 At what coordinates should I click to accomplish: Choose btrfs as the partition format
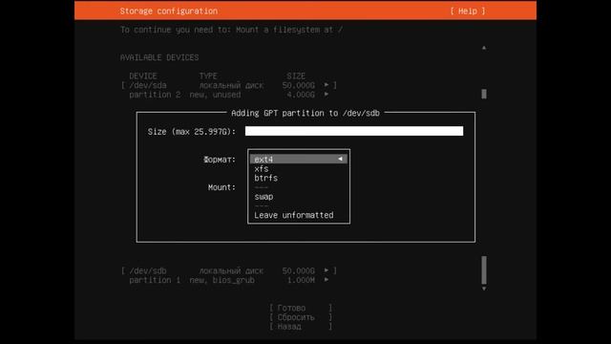click(x=265, y=178)
